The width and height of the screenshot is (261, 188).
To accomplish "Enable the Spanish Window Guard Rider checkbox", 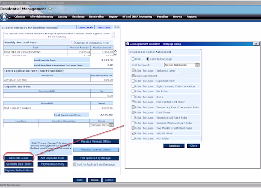I will coord(133,123).
